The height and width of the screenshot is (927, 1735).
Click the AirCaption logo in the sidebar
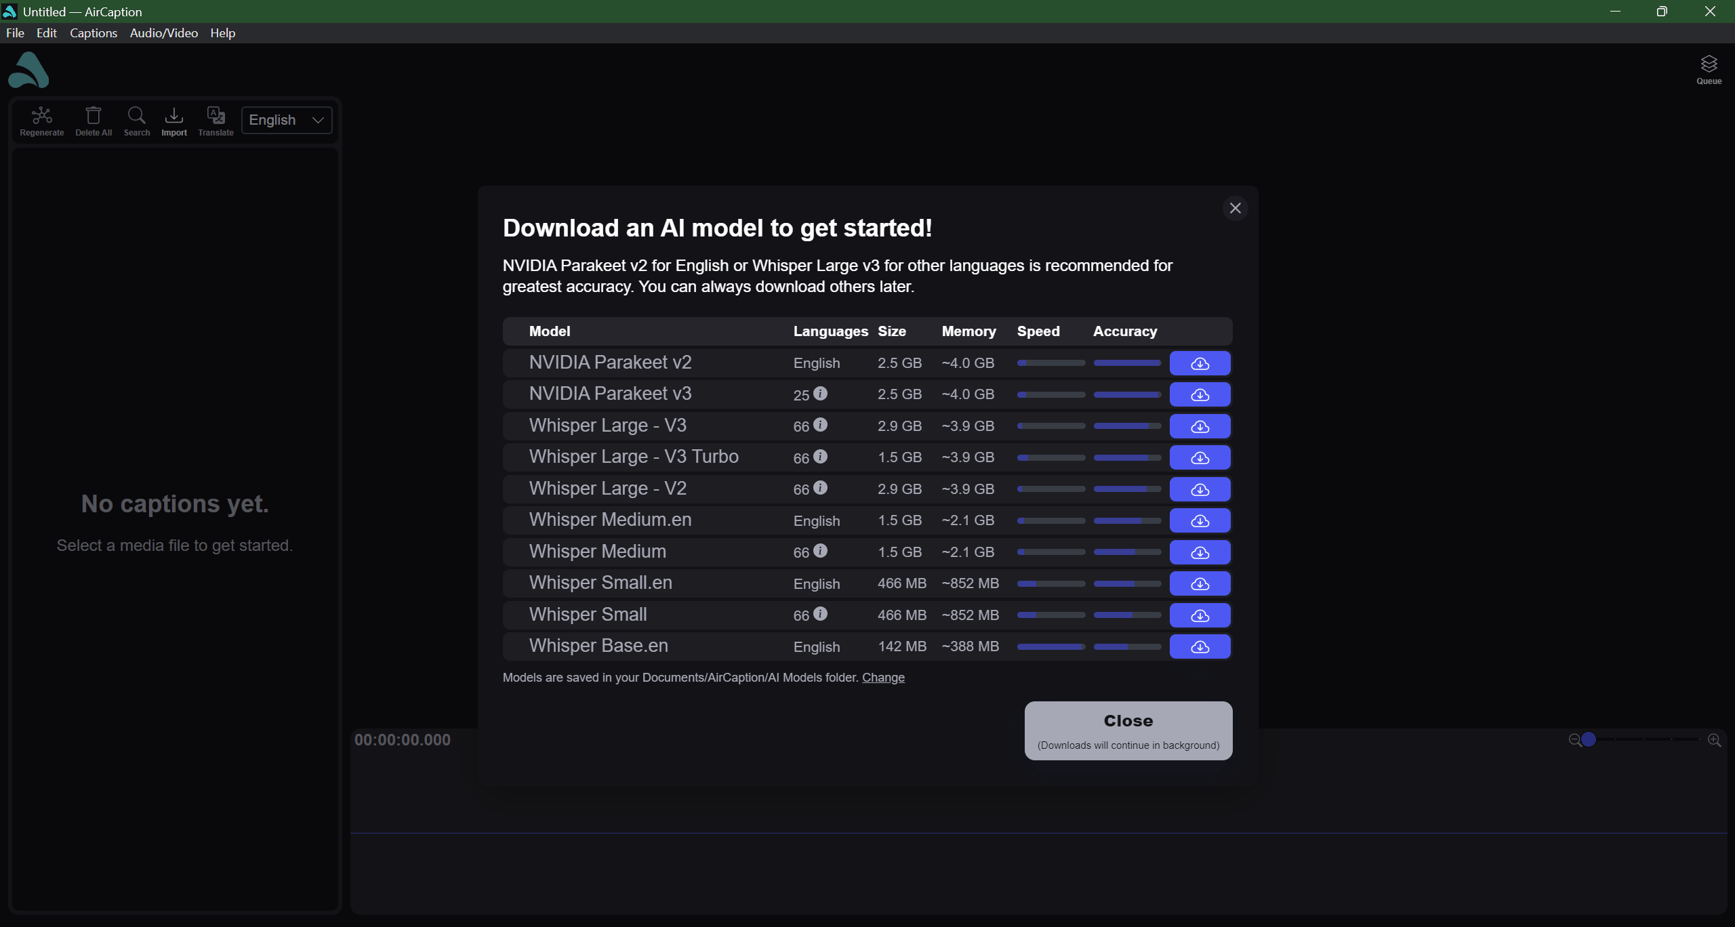[28, 70]
